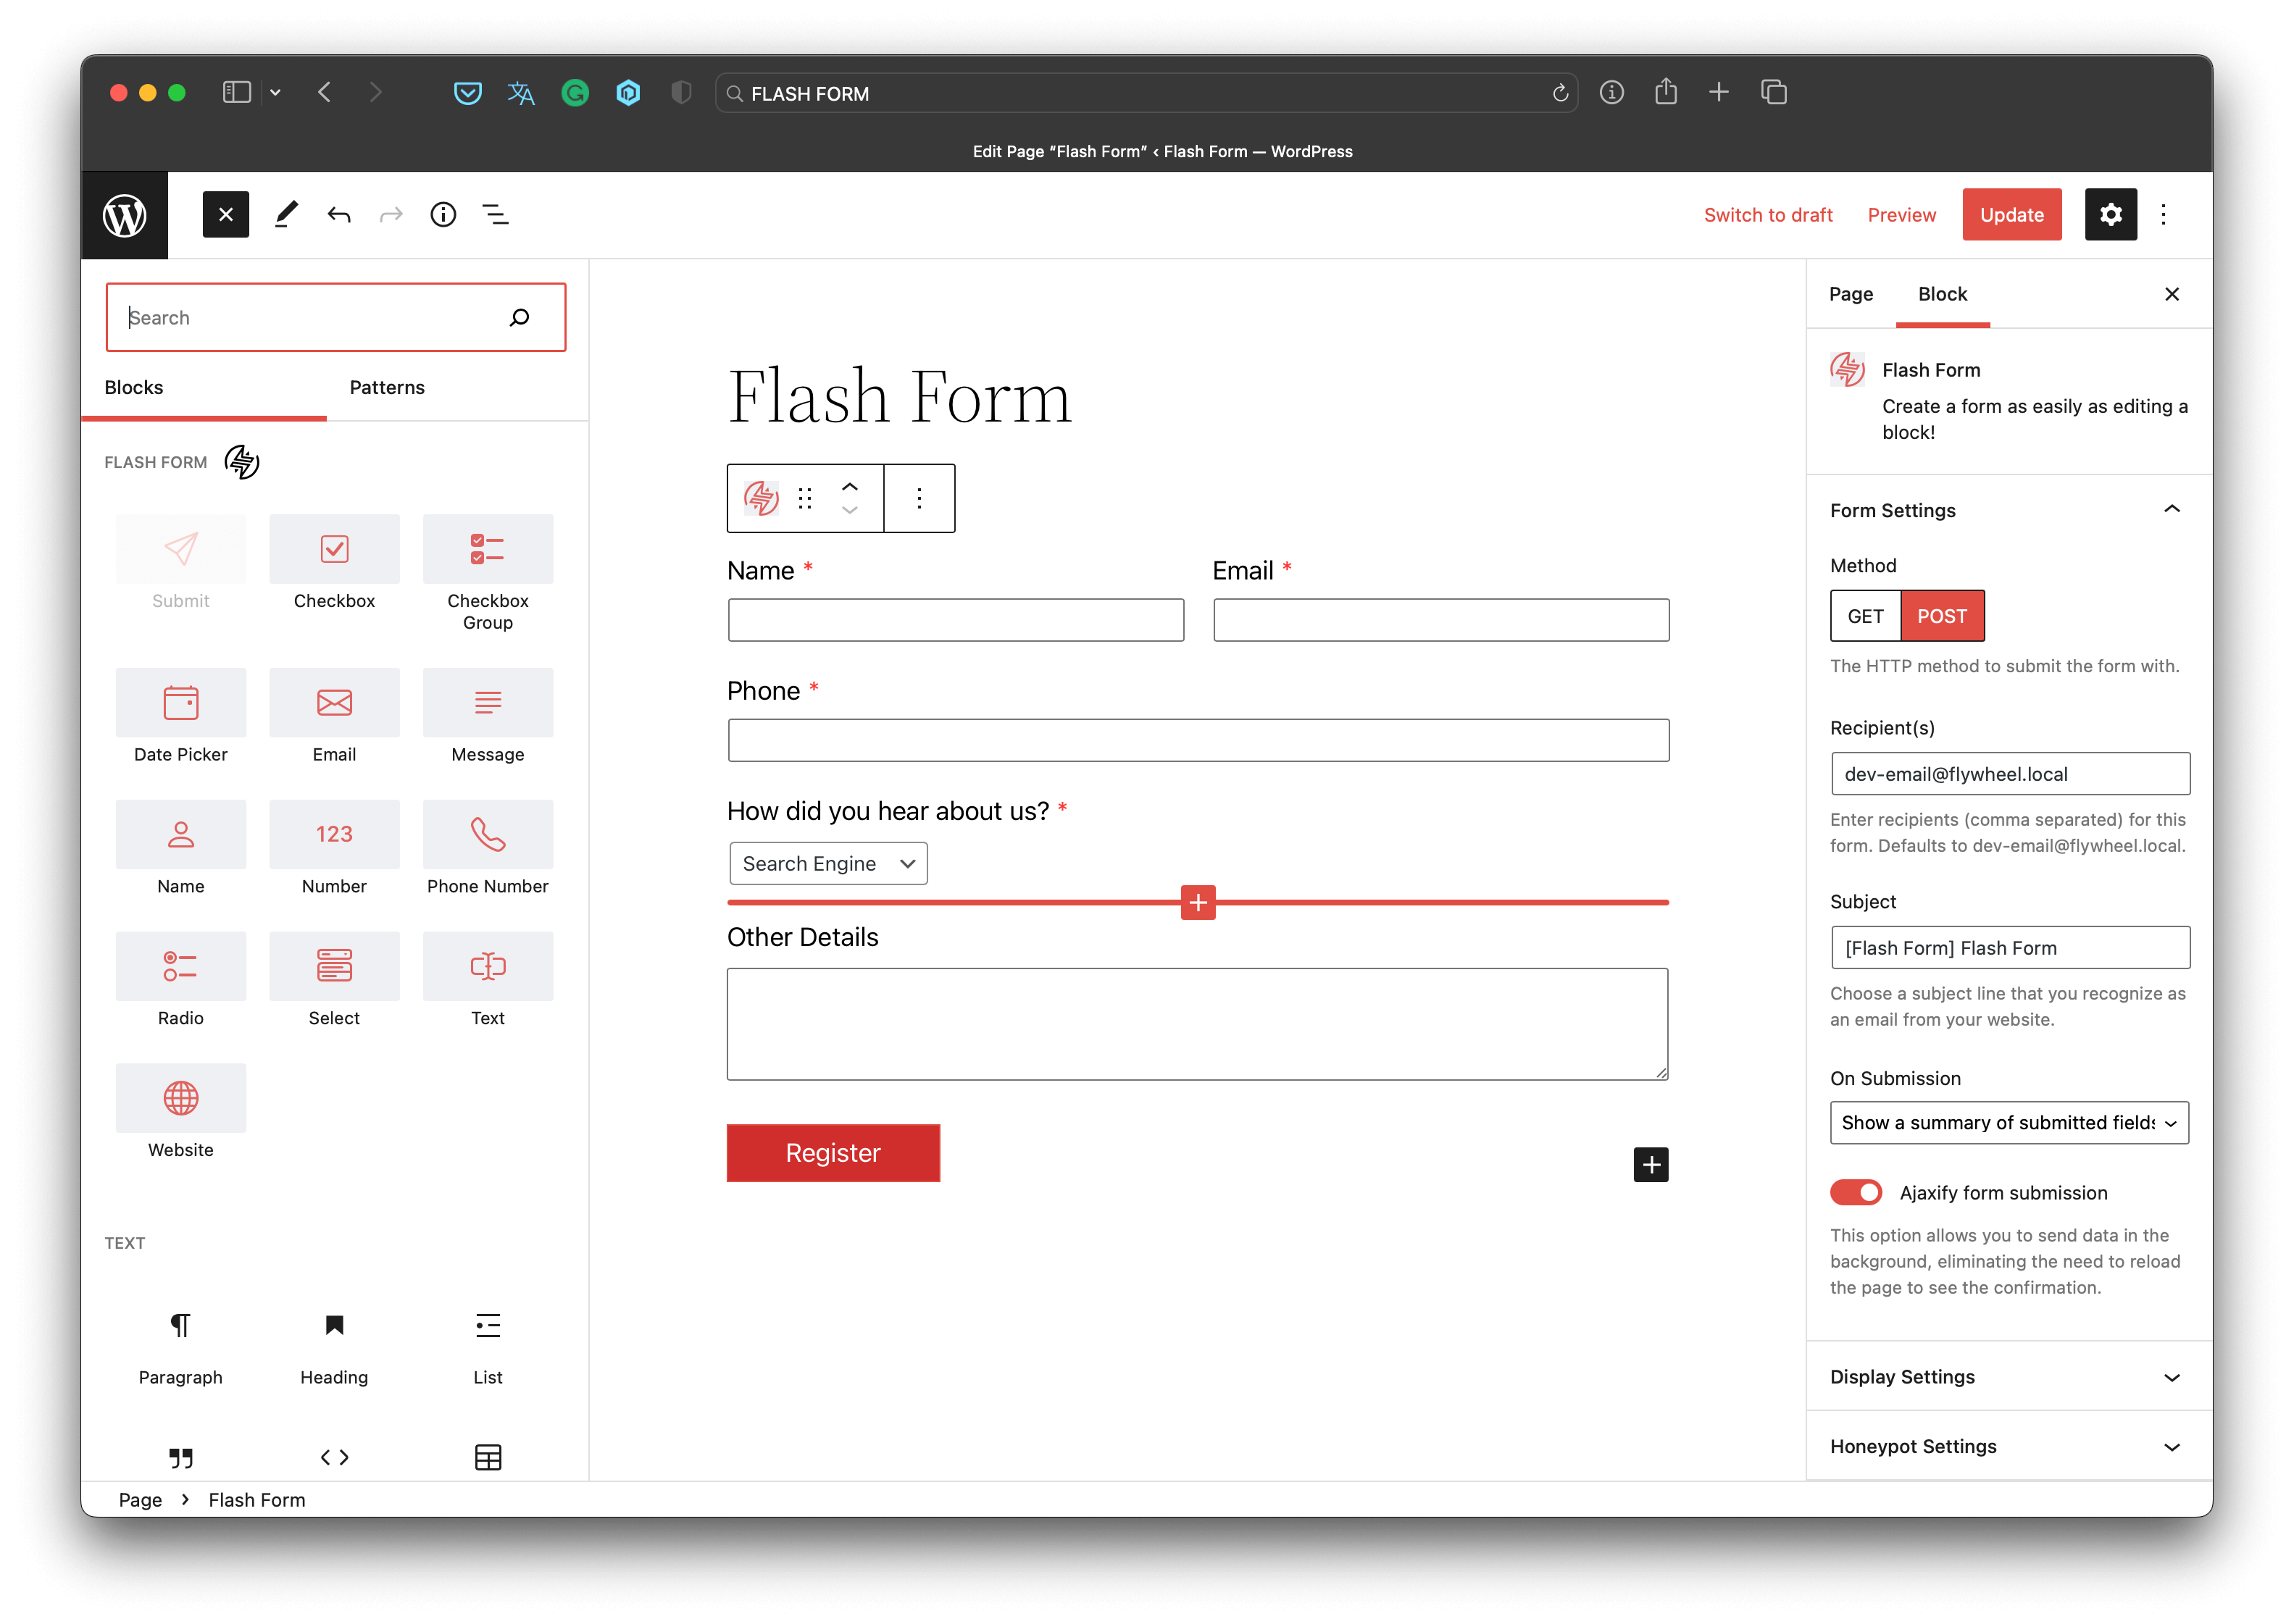The image size is (2294, 1624).
Task: Click the Register submit button
Action: click(x=833, y=1153)
